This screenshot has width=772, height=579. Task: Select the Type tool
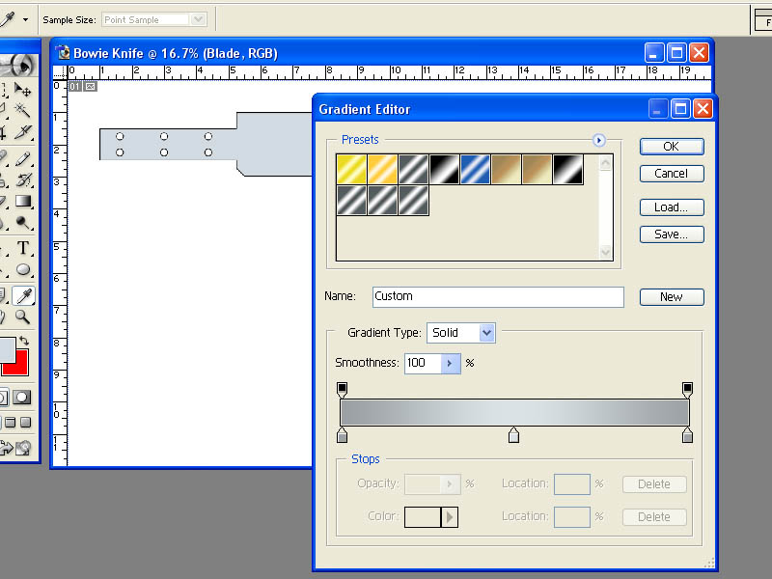click(22, 248)
